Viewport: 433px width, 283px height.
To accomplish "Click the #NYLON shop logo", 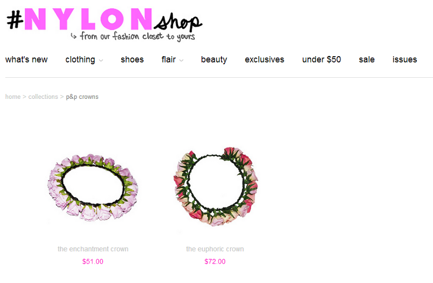I will [x=104, y=24].
